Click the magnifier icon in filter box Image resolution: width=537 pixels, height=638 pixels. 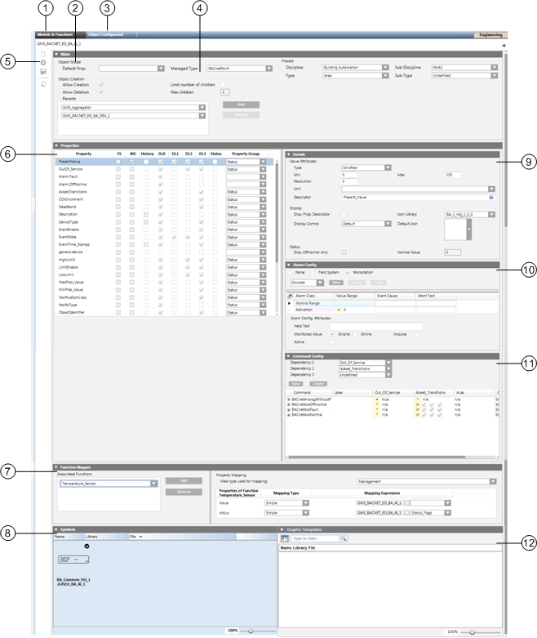point(344,538)
